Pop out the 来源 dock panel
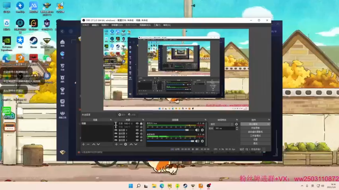 pyautogui.click(x=143, y=120)
